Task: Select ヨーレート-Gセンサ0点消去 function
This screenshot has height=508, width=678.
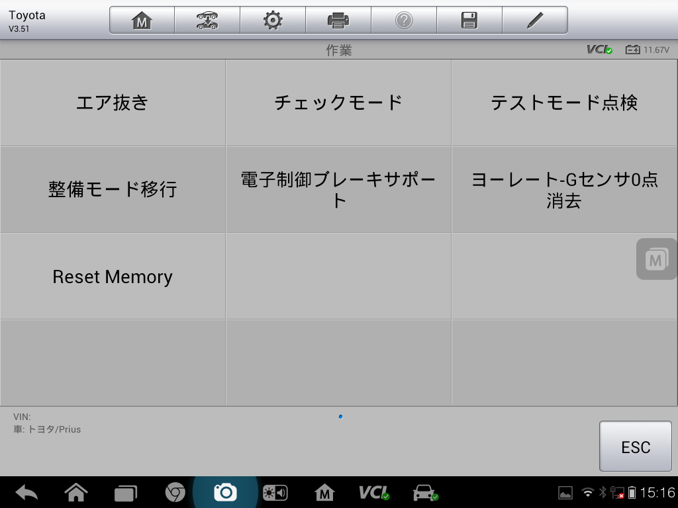Action: point(564,190)
